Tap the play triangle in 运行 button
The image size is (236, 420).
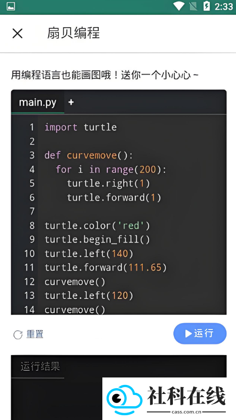click(x=188, y=333)
